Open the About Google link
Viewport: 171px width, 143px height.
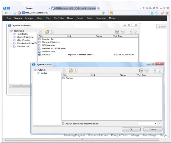(150, 135)
